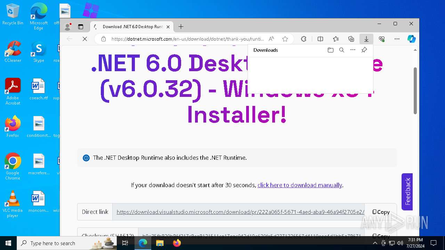Screen dimensions: 445x250
Task: Click 'click here to download manually' link
Action: click(300, 185)
